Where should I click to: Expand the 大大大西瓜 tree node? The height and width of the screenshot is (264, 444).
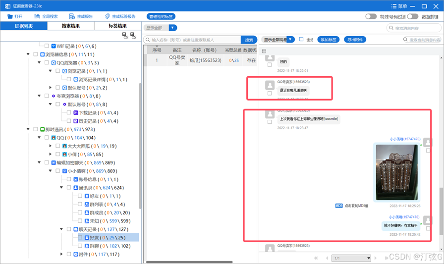pos(51,146)
